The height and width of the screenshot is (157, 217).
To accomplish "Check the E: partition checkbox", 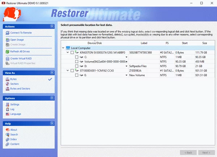I will pos(77,75).
